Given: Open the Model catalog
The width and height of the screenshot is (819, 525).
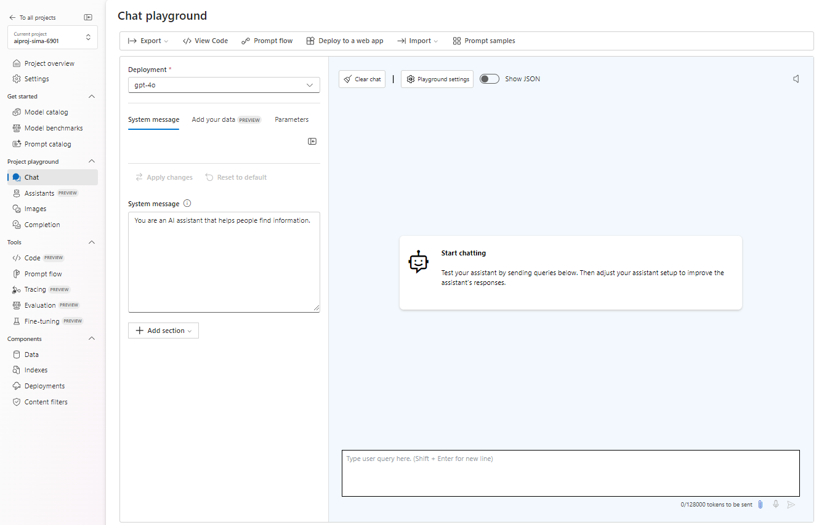Looking at the screenshot, I should click(x=46, y=111).
